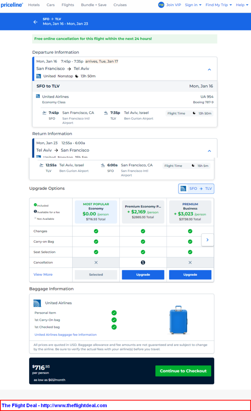Click the Economy Changes included checkmark
251x411 pixels.
point(96,231)
